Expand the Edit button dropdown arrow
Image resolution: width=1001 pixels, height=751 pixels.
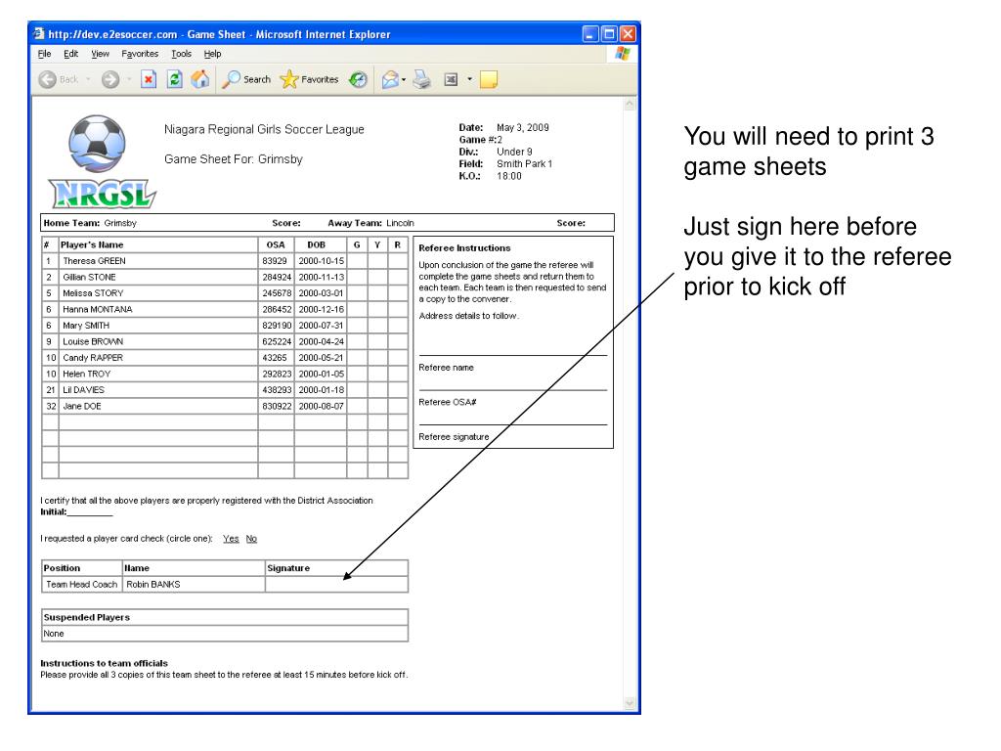(x=469, y=79)
